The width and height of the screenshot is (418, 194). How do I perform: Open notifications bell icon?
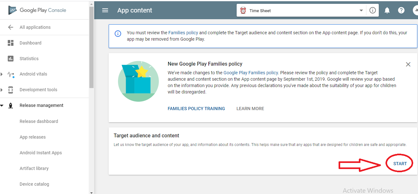(387, 10)
